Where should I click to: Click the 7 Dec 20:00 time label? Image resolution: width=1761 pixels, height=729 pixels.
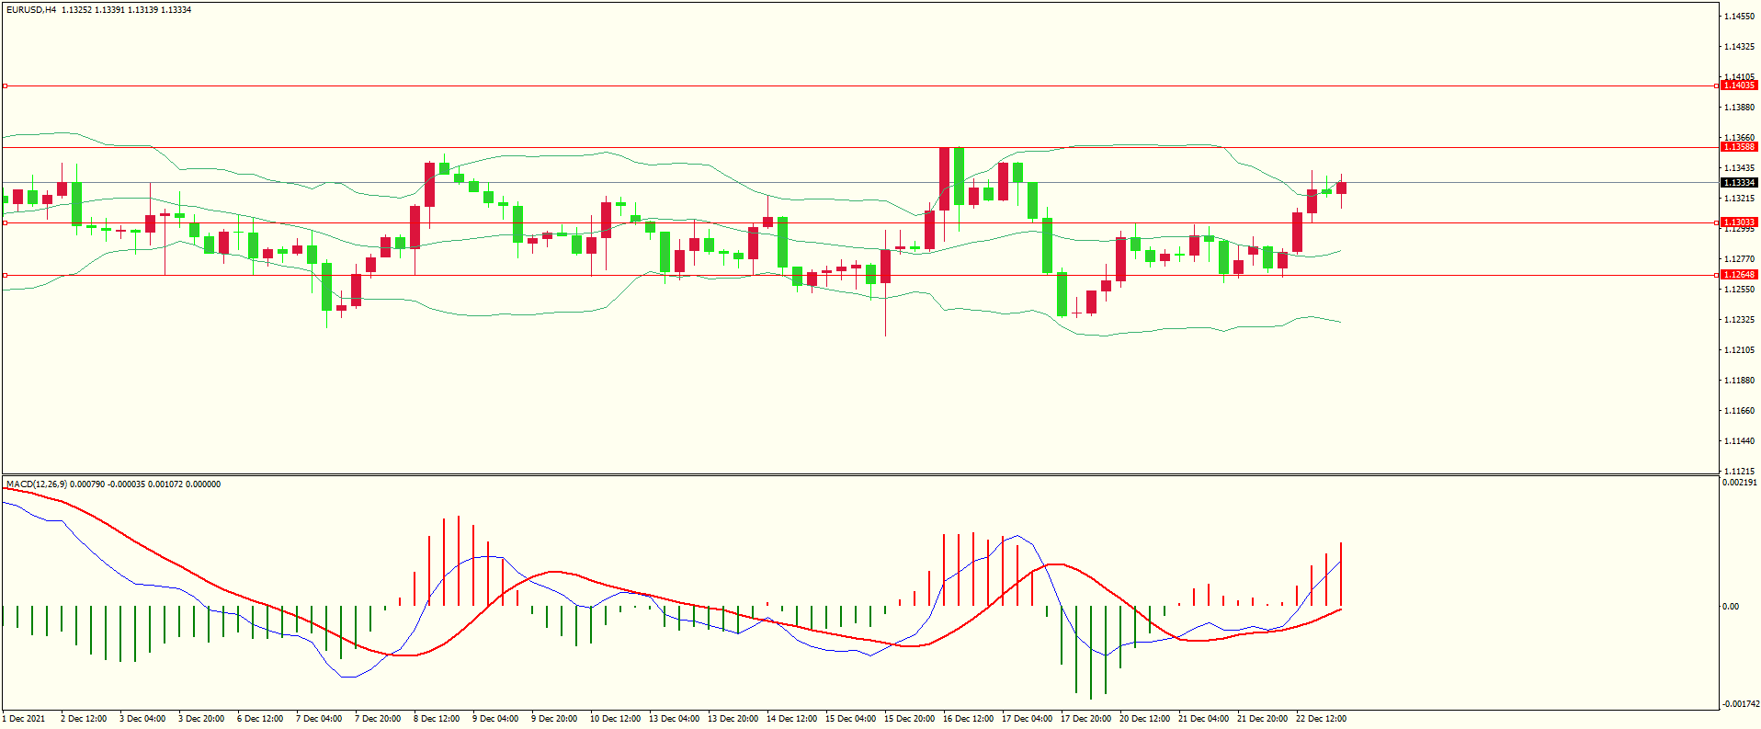click(378, 719)
